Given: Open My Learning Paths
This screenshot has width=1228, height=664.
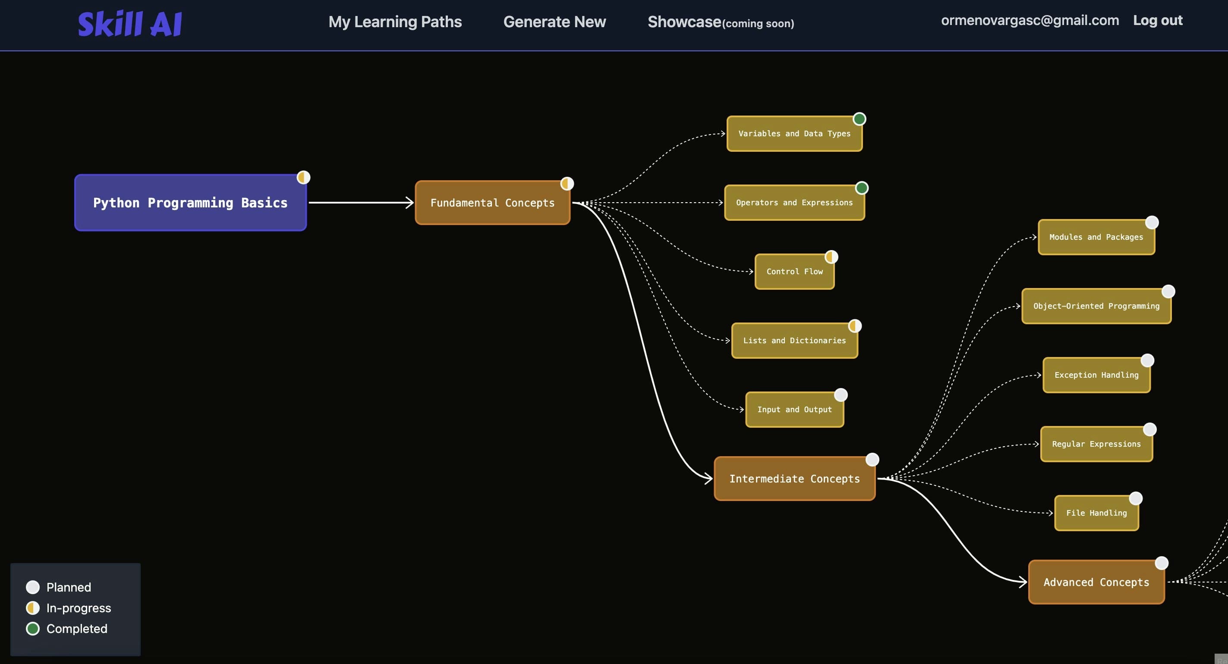Looking at the screenshot, I should pos(395,22).
